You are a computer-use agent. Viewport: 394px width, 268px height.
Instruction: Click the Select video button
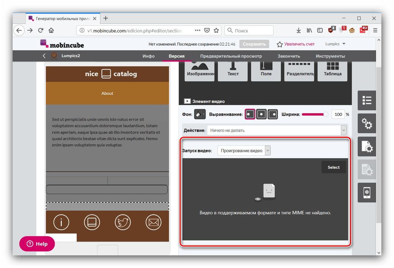coord(334,167)
